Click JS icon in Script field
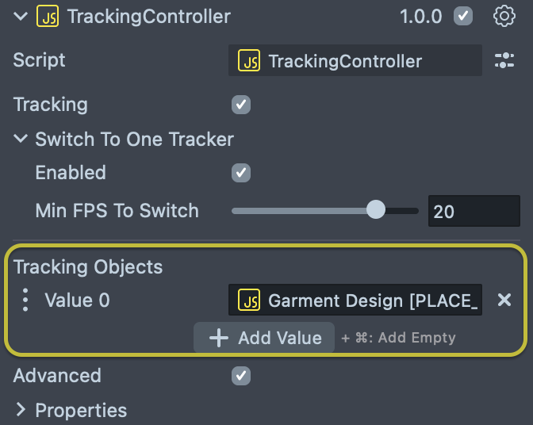The width and height of the screenshot is (533, 425). [x=249, y=60]
